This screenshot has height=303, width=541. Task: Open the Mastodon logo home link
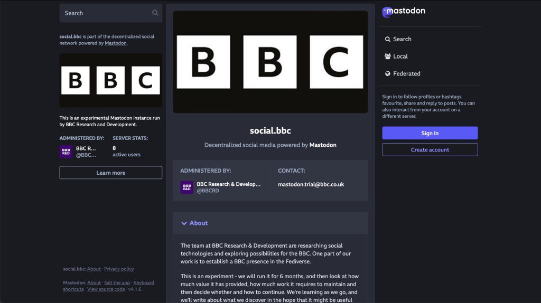coord(403,12)
